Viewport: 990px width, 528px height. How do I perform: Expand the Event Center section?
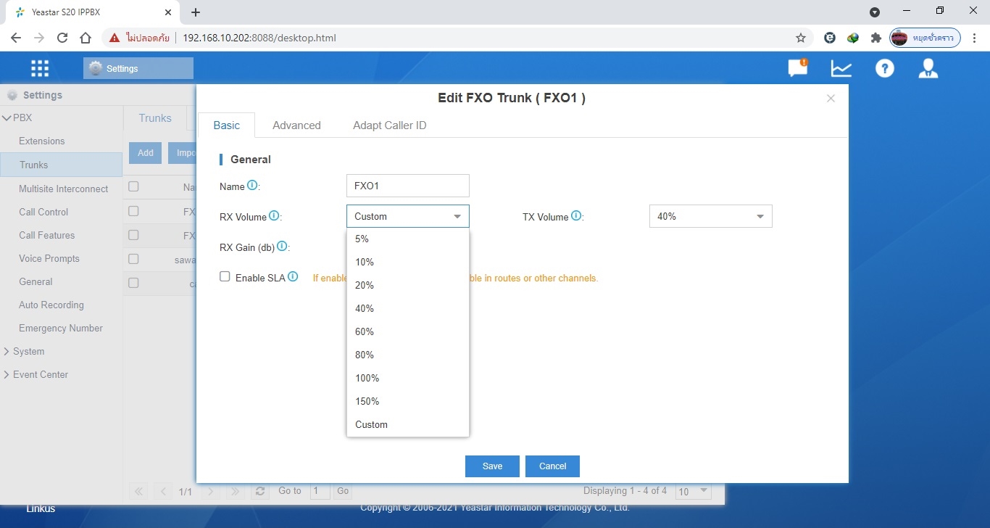pyautogui.click(x=41, y=374)
